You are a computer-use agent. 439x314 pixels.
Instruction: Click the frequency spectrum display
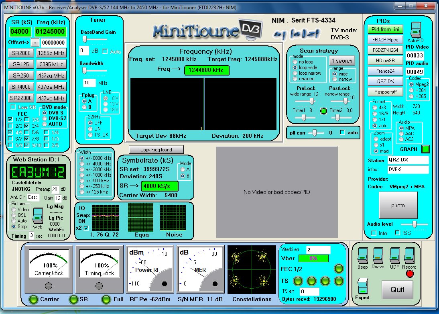pyautogui.click(x=203, y=104)
